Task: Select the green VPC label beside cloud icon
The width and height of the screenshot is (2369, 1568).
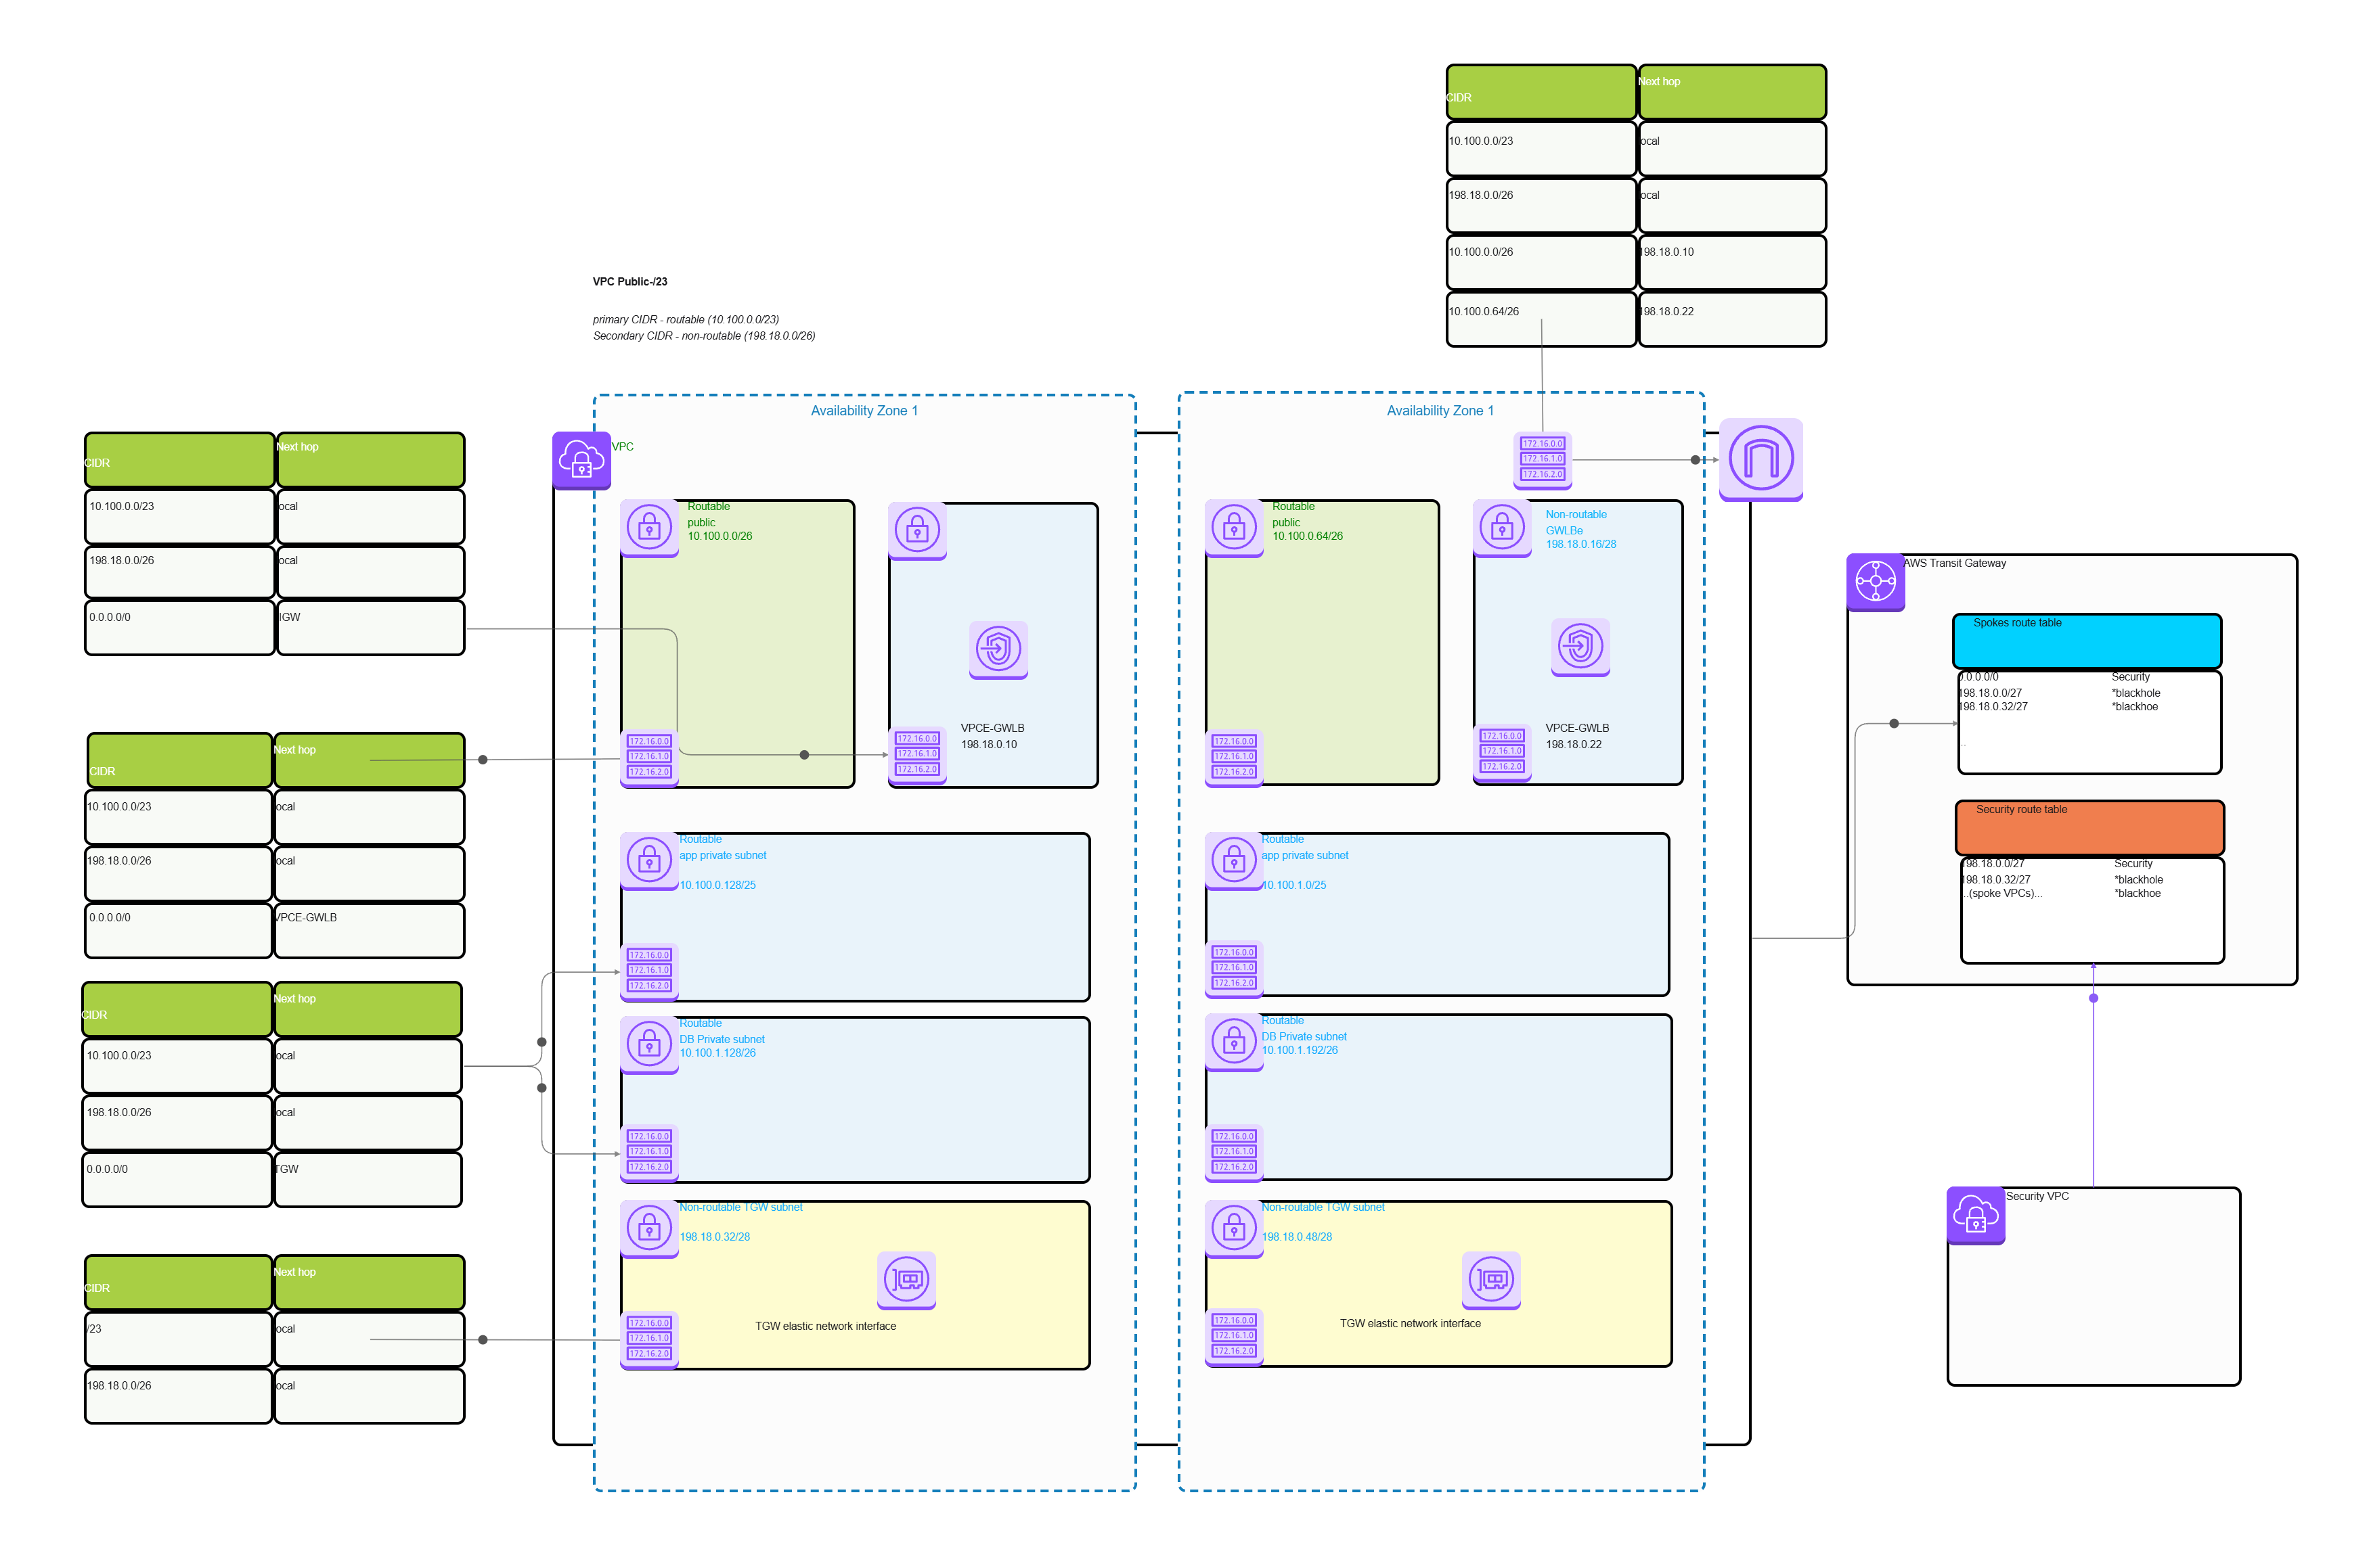Action: (x=622, y=447)
